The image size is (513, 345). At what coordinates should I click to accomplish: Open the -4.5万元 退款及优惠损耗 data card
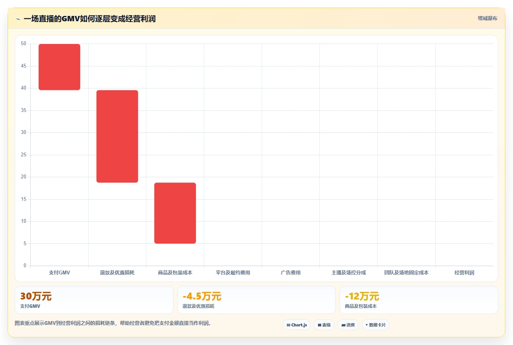(256, 300)
